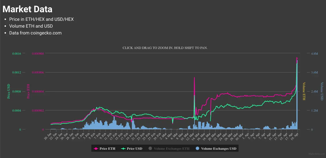
Task: Click the 4.8M volume axis label
Action: [x=314, y=54]
